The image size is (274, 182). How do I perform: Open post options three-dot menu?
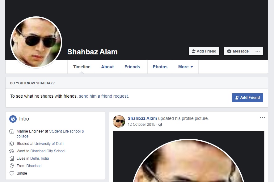pyautogui.click(x=263, y=118)
